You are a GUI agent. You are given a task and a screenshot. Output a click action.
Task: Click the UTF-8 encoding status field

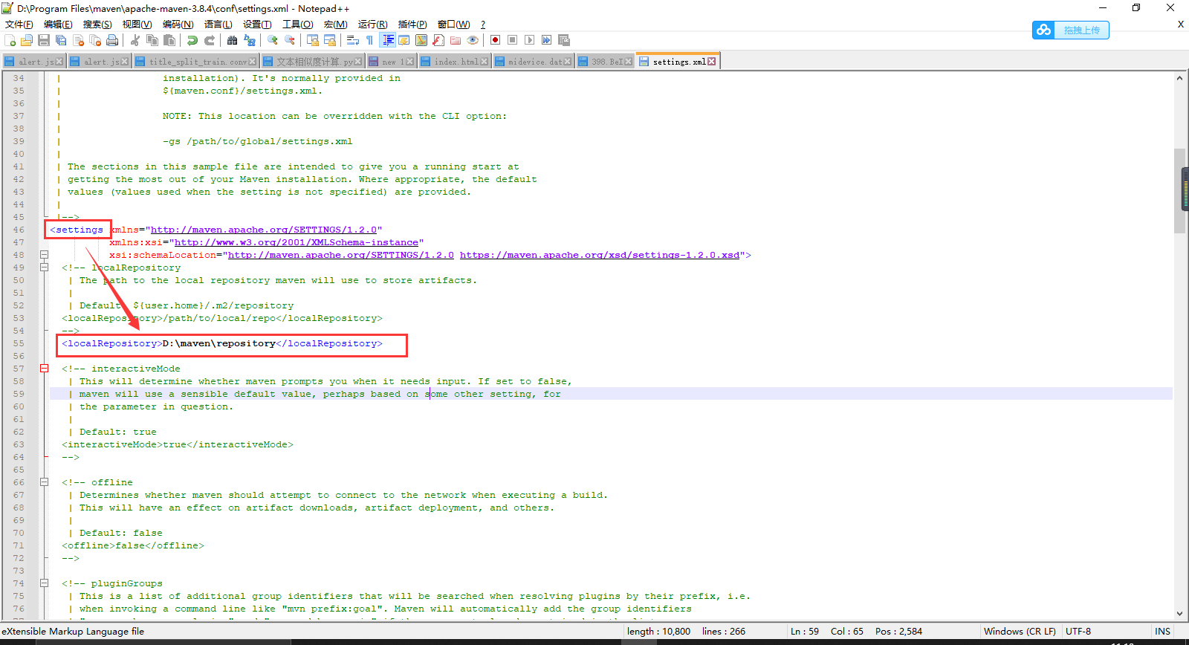pos(1078,632)
